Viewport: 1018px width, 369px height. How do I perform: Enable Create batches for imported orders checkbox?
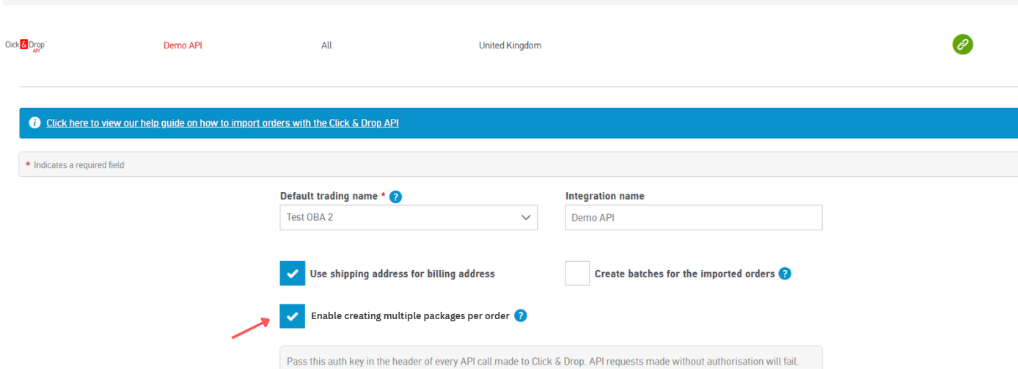click(x=577, y=274)
